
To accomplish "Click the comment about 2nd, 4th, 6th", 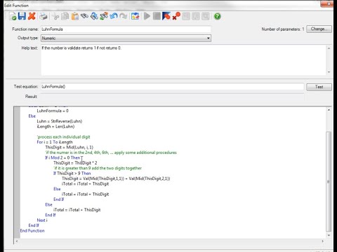I will tap(111, 153).
